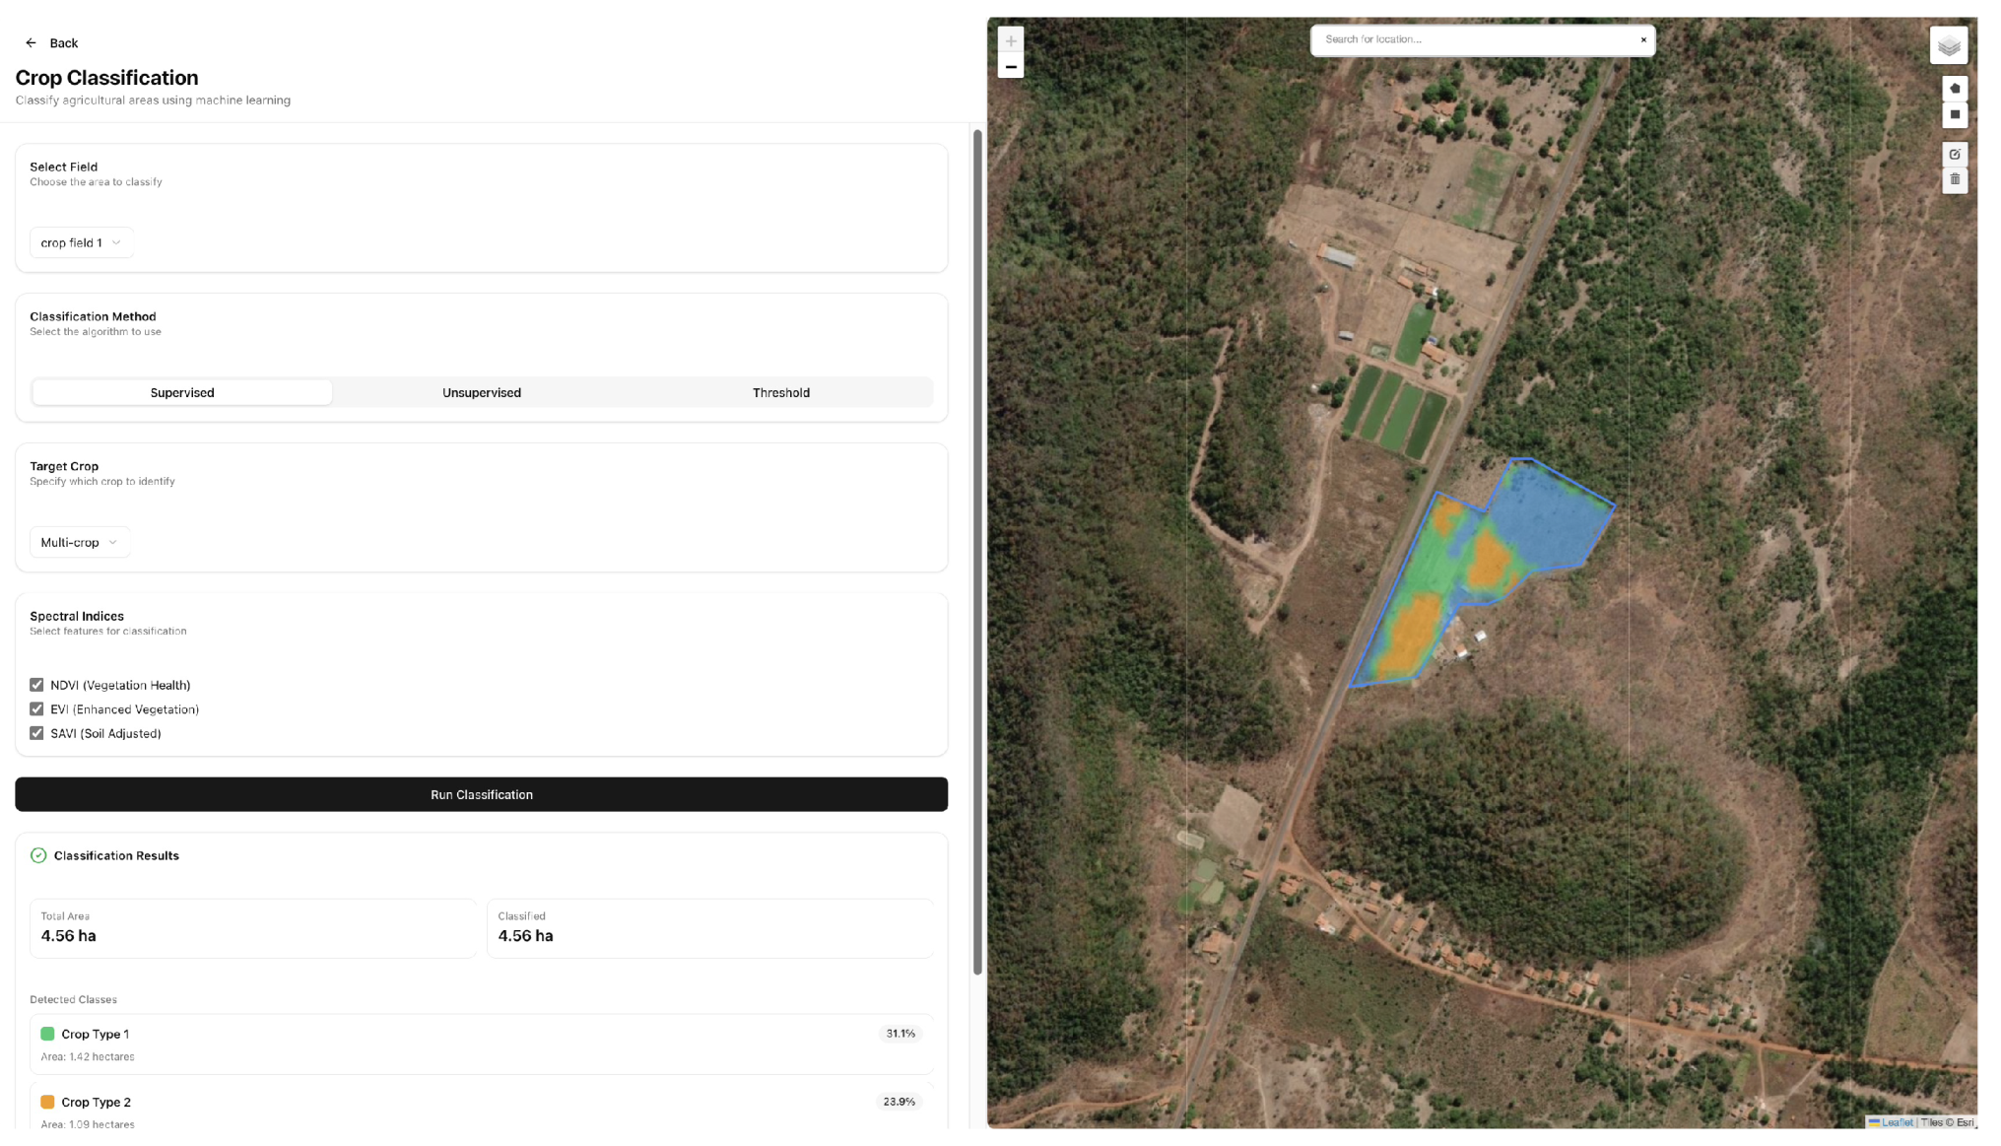Zoom in on the map

[x=1011, y=39]
